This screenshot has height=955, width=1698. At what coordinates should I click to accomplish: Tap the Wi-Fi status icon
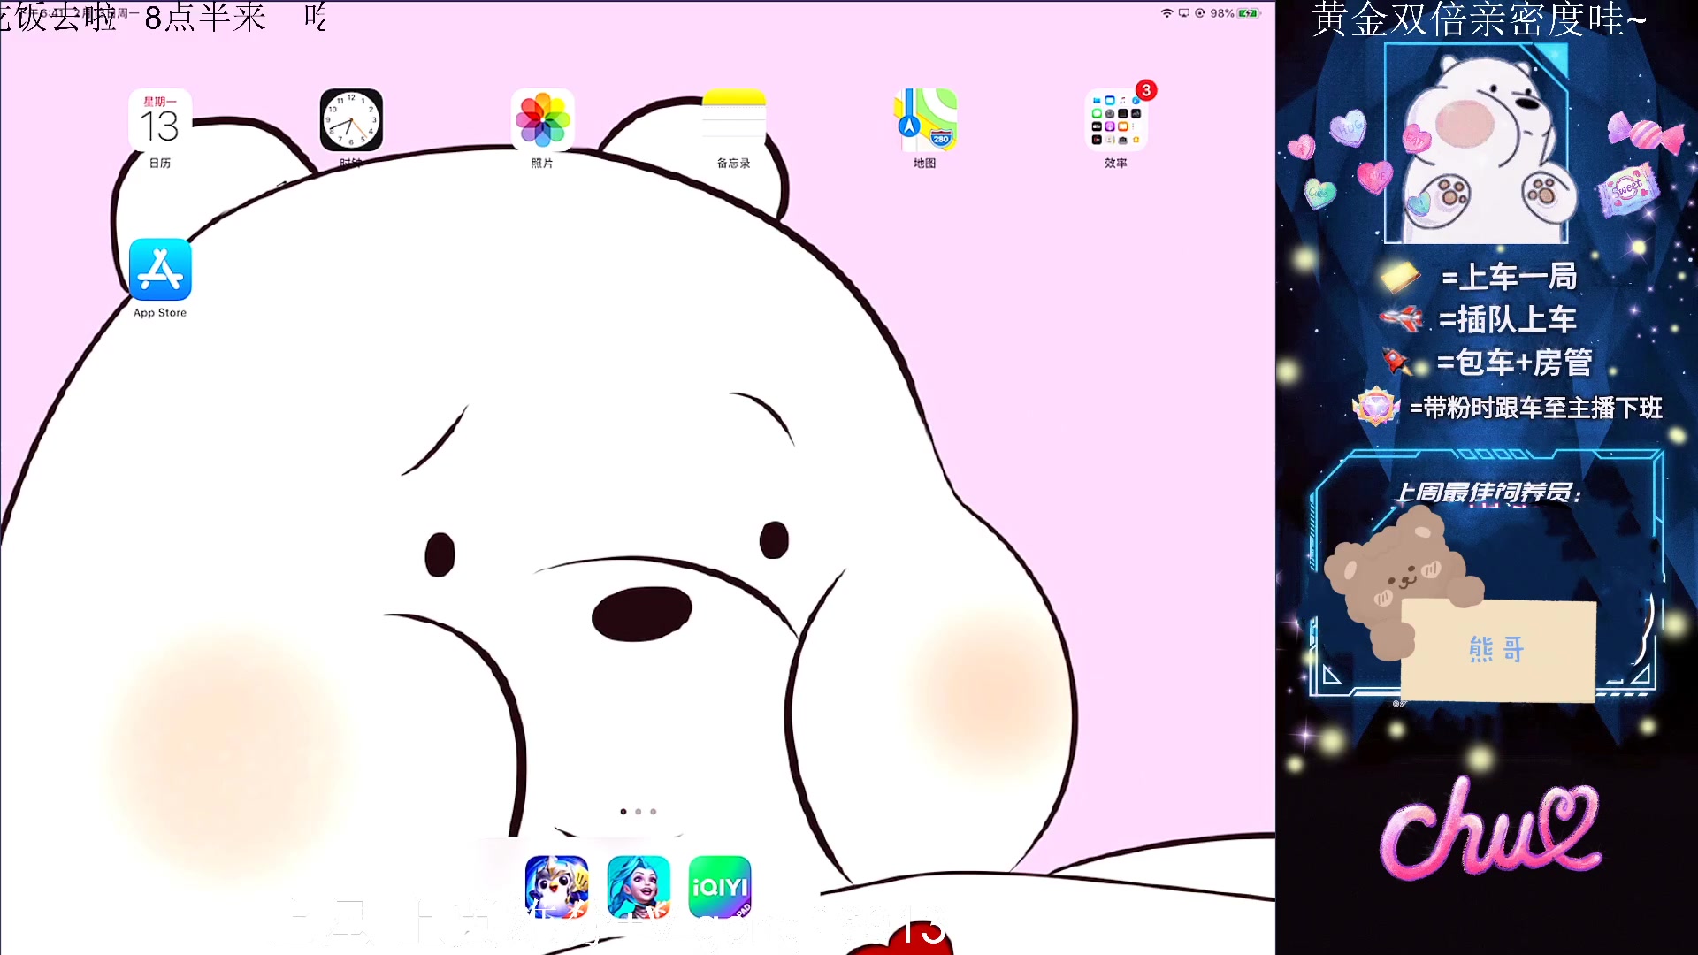[x=1166, y=13]
